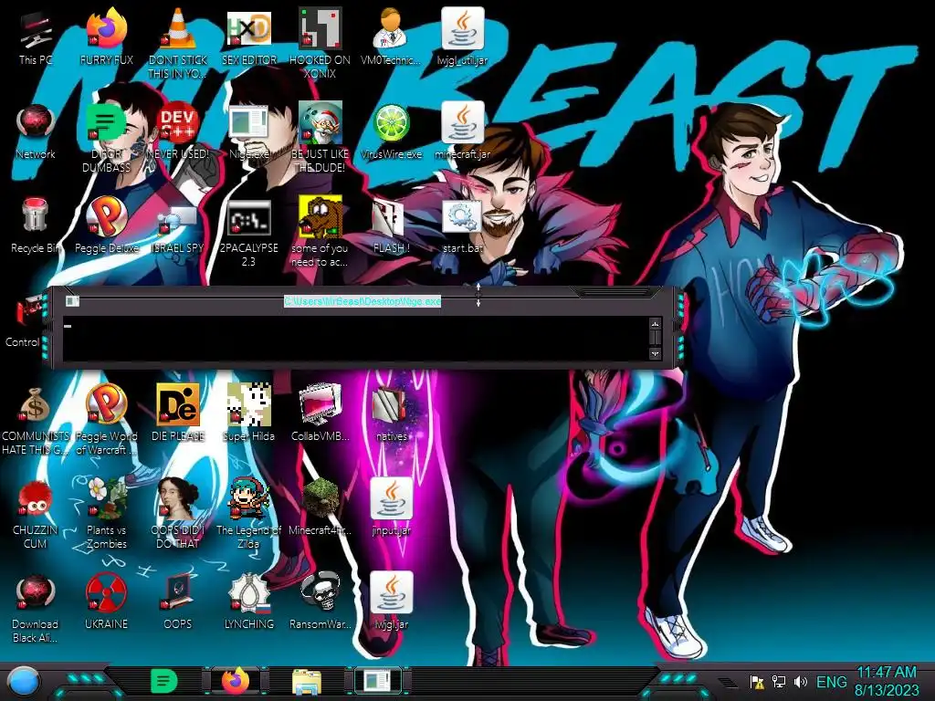The height and width of the screenshot is (701, 935).
Task: Select the VLC cone DONT STICK icon
Action: [178, 43]
